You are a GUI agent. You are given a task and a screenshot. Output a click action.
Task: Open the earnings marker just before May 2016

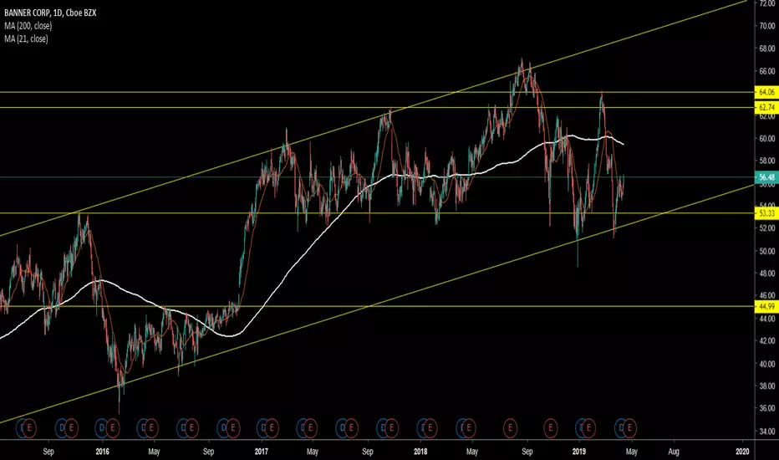pyautogui.click(x=151, y=427)
